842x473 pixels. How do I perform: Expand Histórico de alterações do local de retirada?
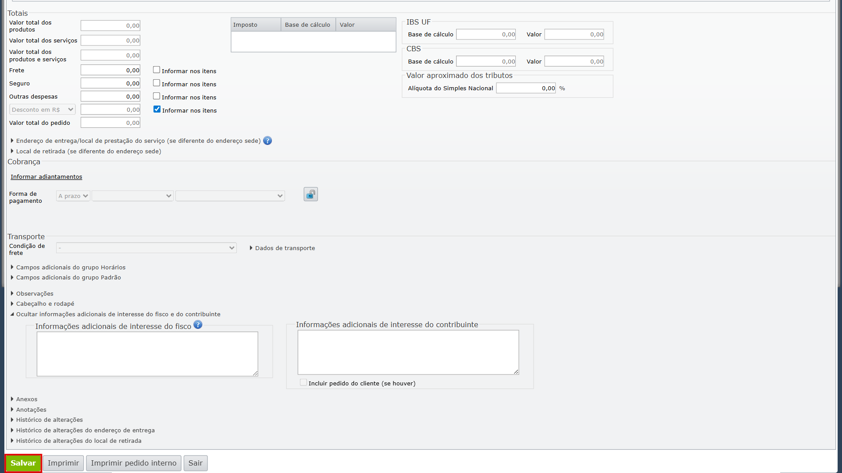tap(78, 441)
